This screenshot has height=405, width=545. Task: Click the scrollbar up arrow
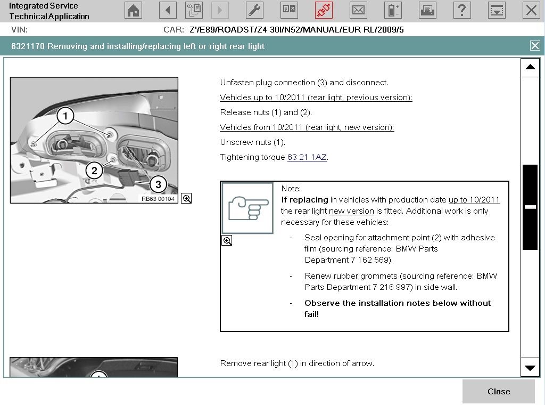pos(530,67)
